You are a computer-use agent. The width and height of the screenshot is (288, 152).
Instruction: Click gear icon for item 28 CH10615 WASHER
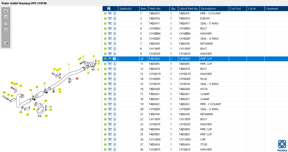click(105, 150)
